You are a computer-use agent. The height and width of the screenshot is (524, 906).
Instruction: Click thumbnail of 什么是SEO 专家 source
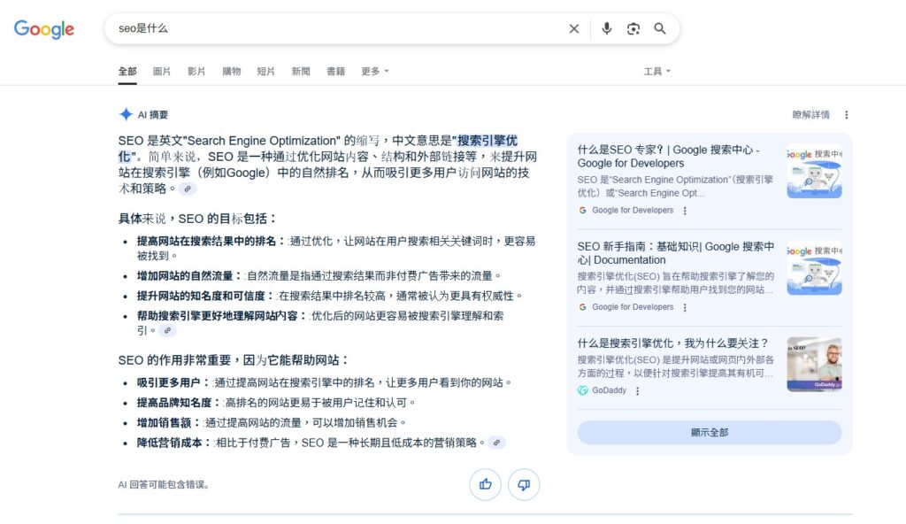click(x=814, y=171)
